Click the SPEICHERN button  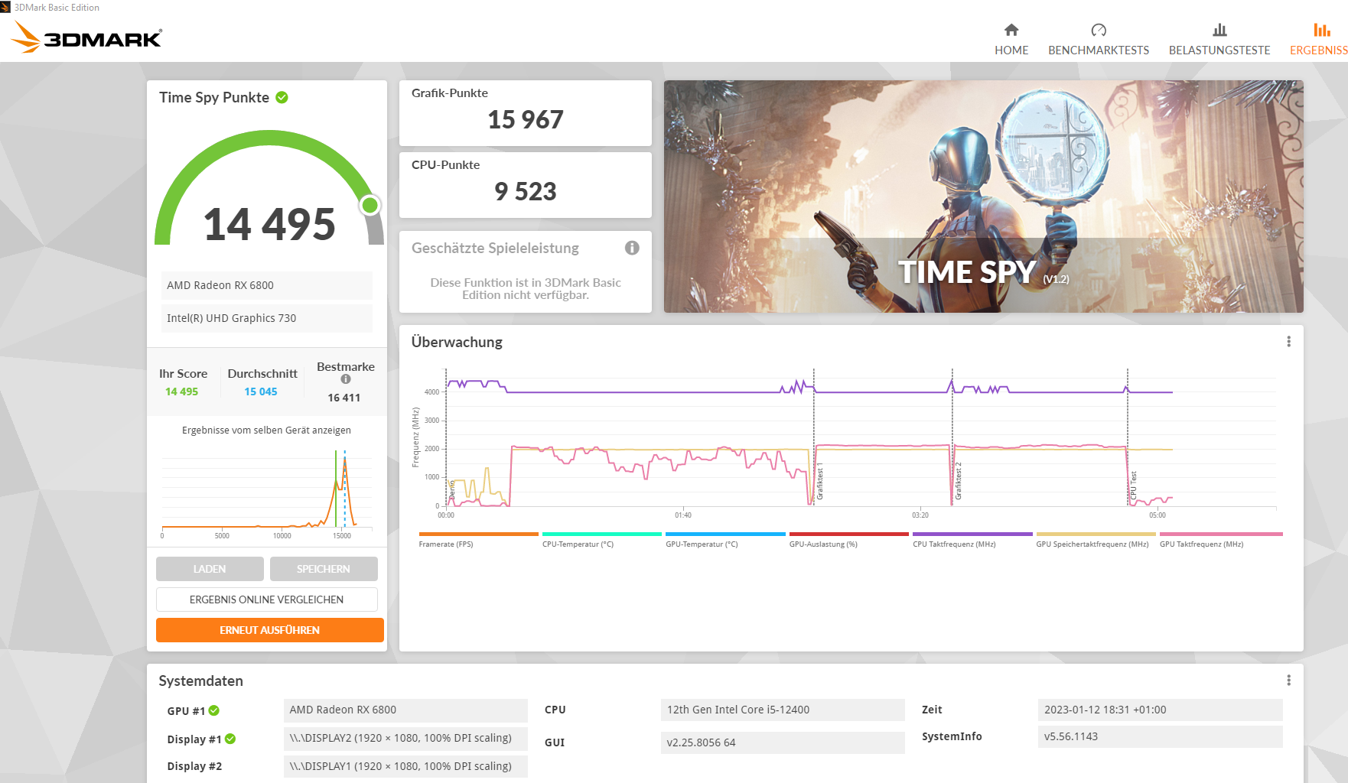coord(324,569)
